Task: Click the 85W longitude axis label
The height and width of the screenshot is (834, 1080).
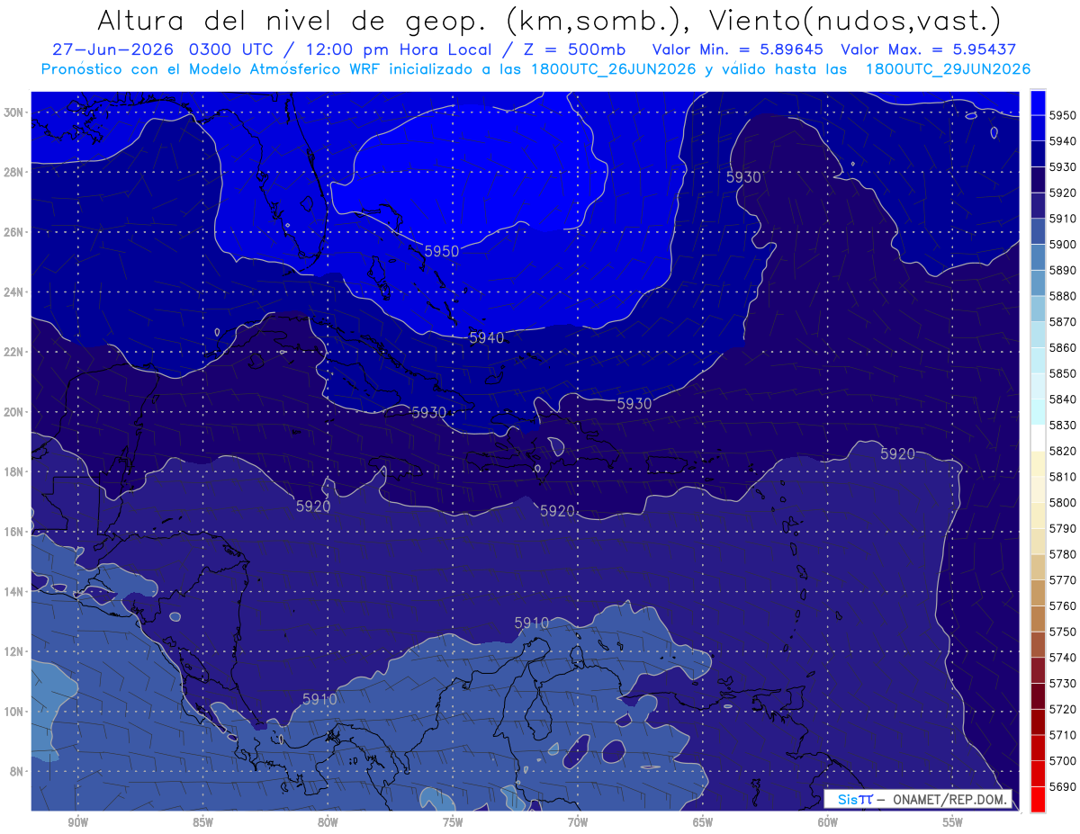Action: click(202, 822)
